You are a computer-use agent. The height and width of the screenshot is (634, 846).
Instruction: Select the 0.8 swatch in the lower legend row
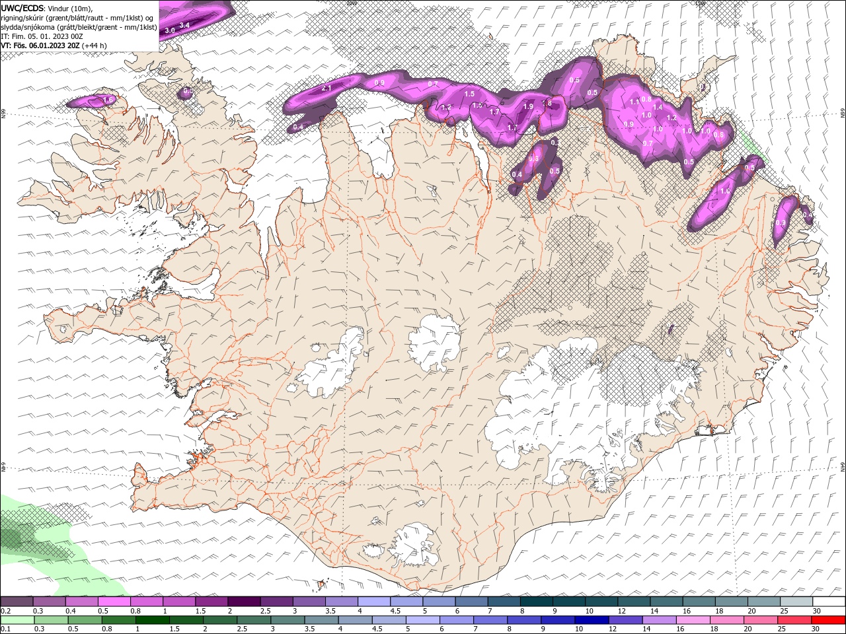[x=119, y=620]
